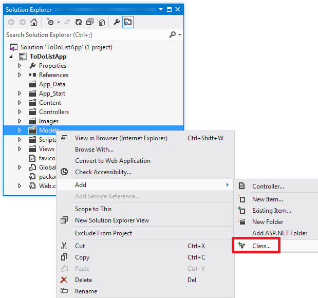Expand the App_Start folder
318x298 pixels.
[20, 94]
